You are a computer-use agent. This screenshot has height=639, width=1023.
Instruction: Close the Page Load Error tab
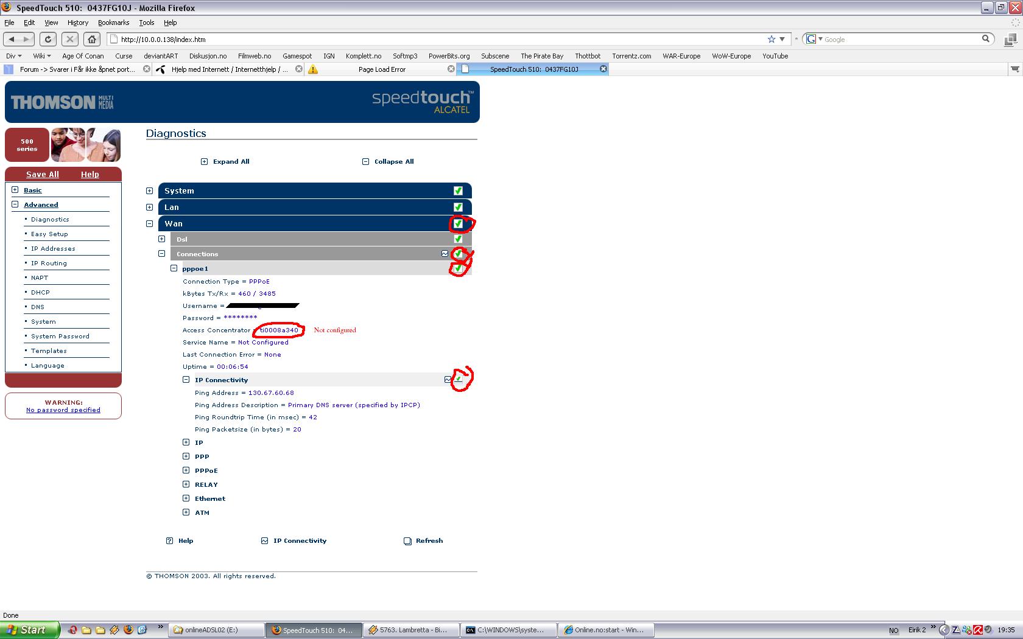pos(451,69)
